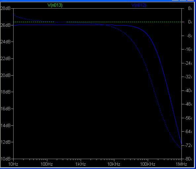The height and width of the screenshot is (169, 196).
Task: Click the -56° phase axis label
Action: [x=189, y=118]
